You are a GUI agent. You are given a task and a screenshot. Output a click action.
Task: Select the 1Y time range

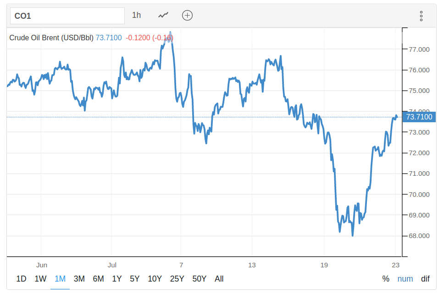pos(117,279)
